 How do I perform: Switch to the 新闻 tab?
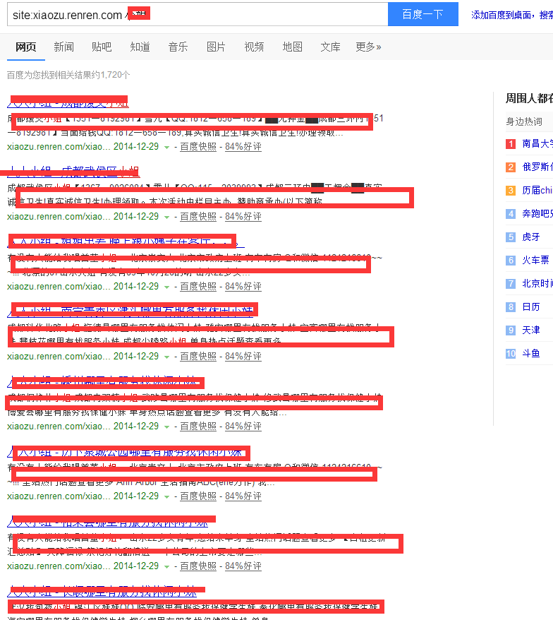coord(63,47)
